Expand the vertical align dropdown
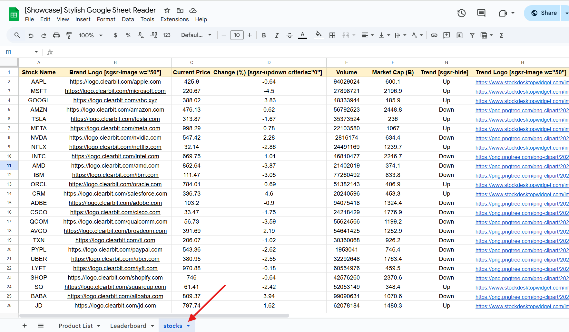This screenshot has height=332, width=569. click(x=388, y=35)
